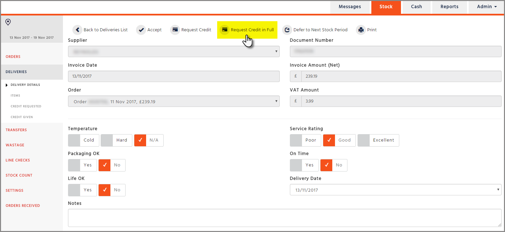Screen dimensions: 505x232
Task: Set Service Rating to Excellent
Action: (x=378, y=140)
